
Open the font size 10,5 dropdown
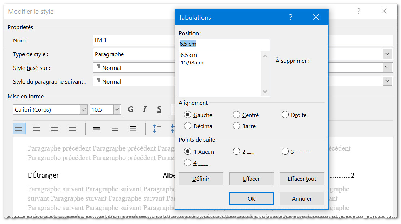(x=117, y=109)
